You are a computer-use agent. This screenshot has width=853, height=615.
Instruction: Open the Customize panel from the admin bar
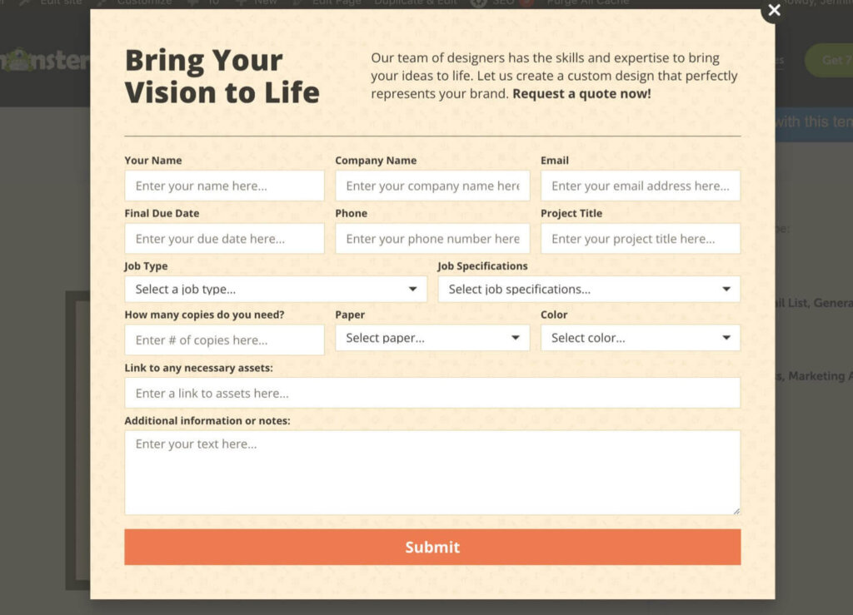tap(145, 2)
